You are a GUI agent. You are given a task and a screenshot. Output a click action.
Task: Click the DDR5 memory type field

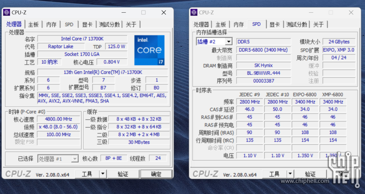263,42
